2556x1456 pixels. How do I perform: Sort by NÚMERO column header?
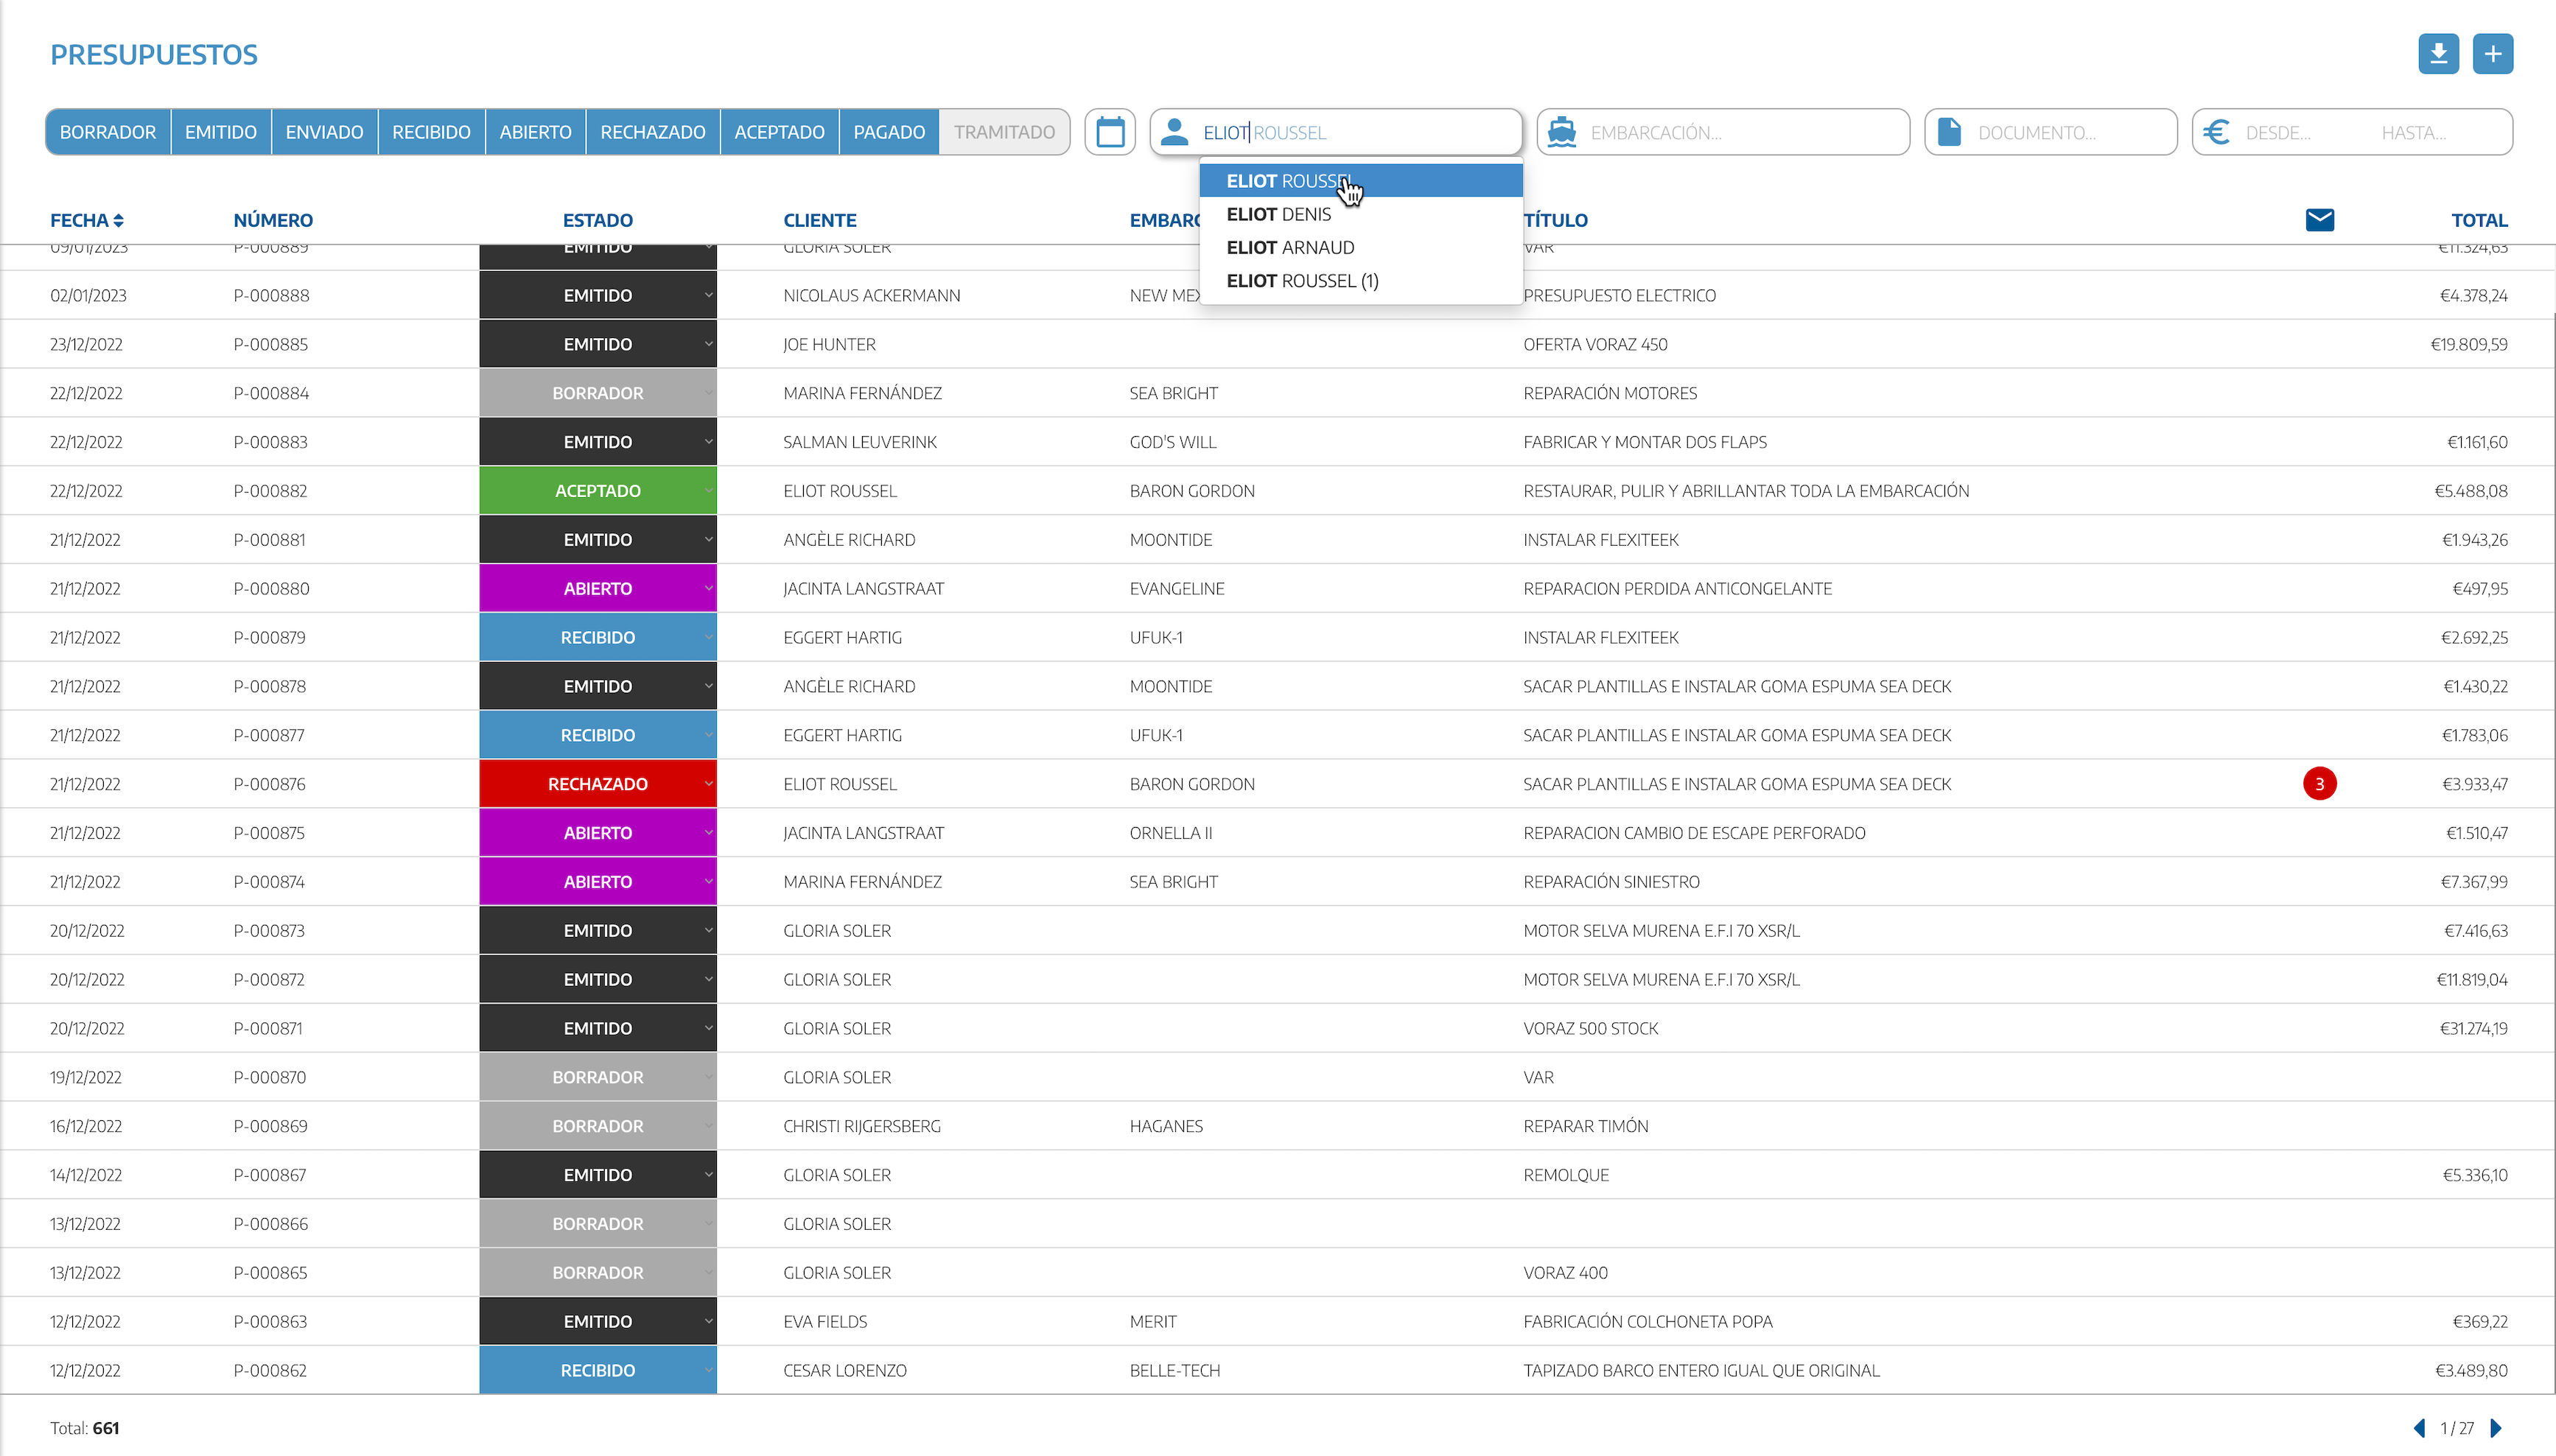(272, 220)
